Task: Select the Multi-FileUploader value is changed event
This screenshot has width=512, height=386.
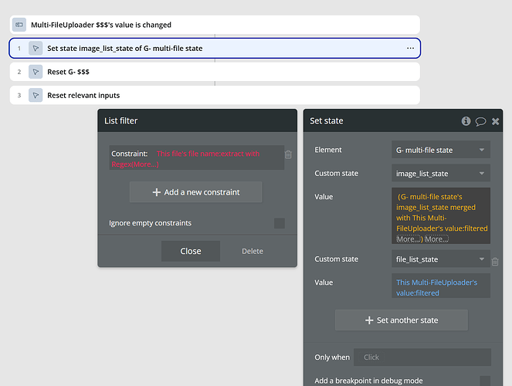Action: coord(215,25)
